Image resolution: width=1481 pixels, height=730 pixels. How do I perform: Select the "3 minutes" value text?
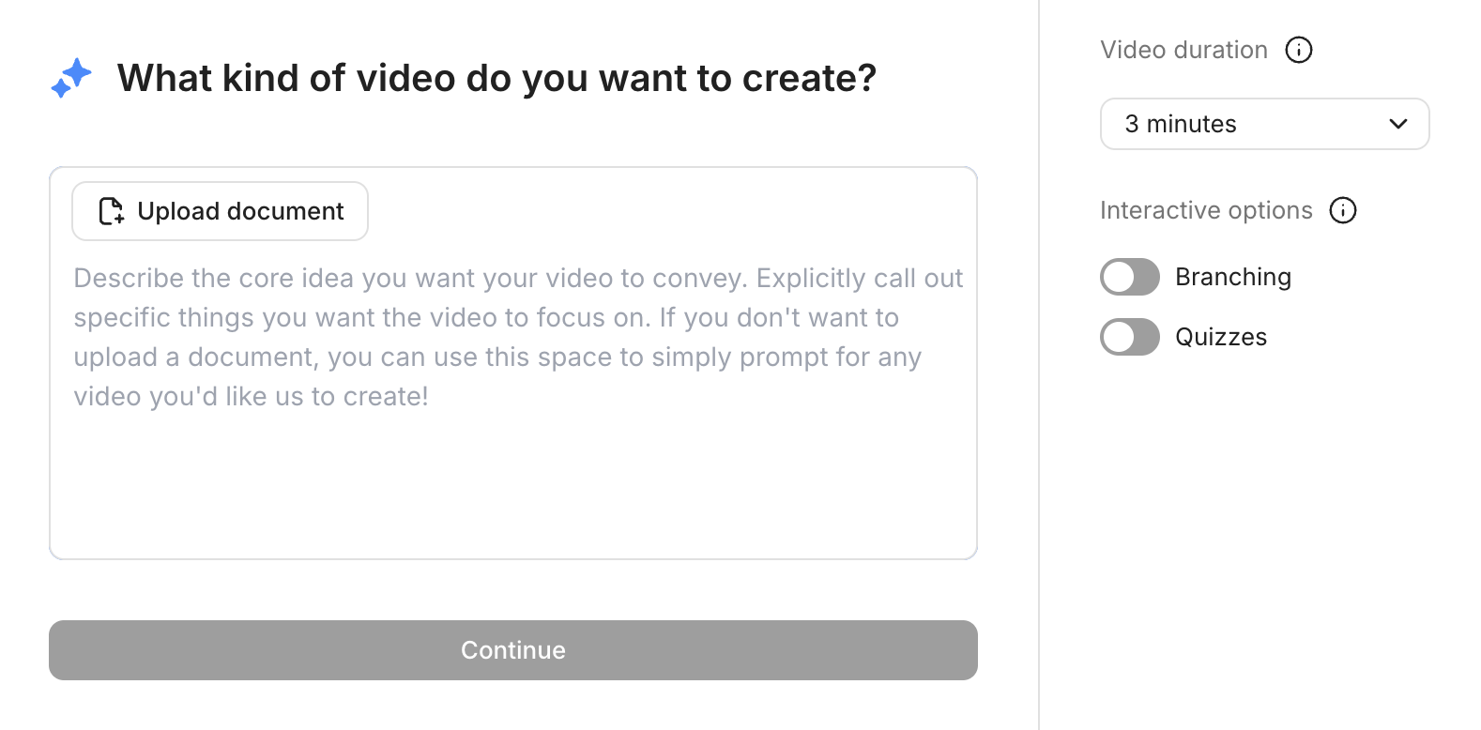[x=1181, y=124]
